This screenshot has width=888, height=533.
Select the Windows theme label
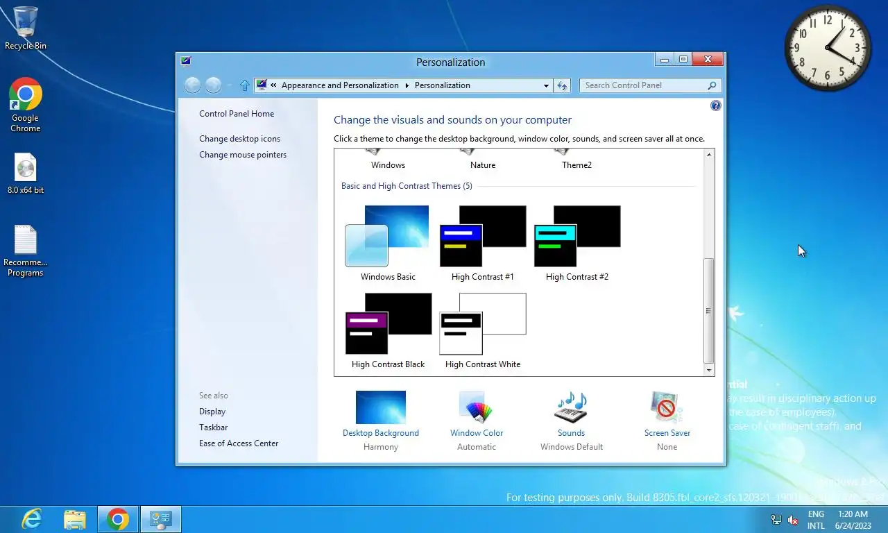coord(388,165)
